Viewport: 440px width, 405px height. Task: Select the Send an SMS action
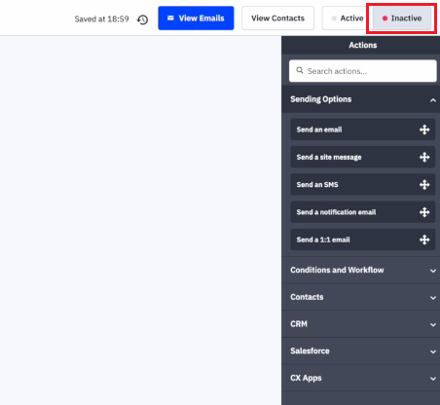[363, 185]
